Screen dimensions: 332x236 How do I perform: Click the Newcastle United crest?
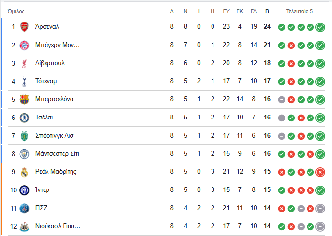point(24,227)
